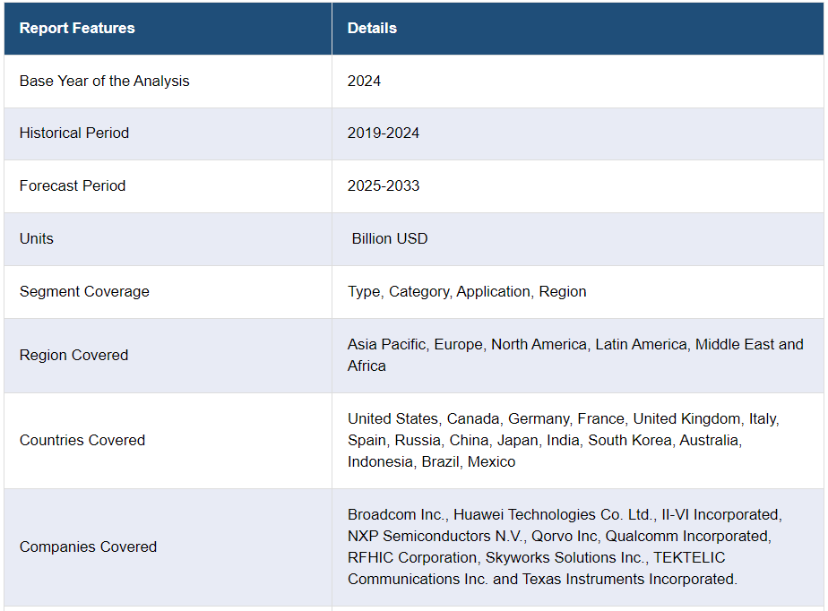Viewport: 828px width, 611px height.
Task: Select the Billion USD units value
Action: click(x=390, y=238)
